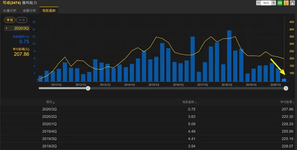Click the 220.30 average price cell
This screenshot has height=150, width=297.
[x=287, y=117]
